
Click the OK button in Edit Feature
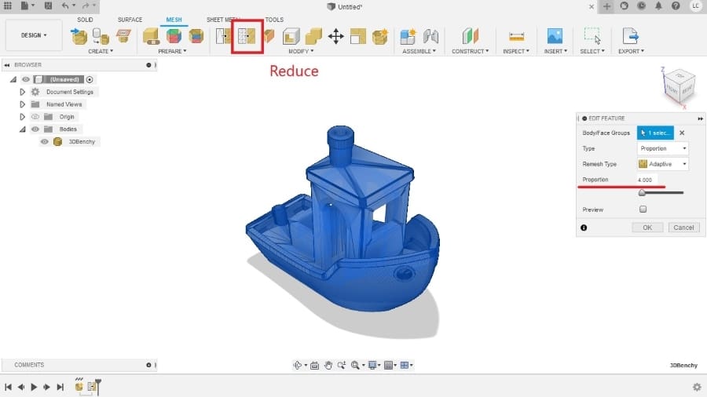tap(647, 228)
